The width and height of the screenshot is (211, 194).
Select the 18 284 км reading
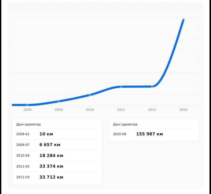51,155
